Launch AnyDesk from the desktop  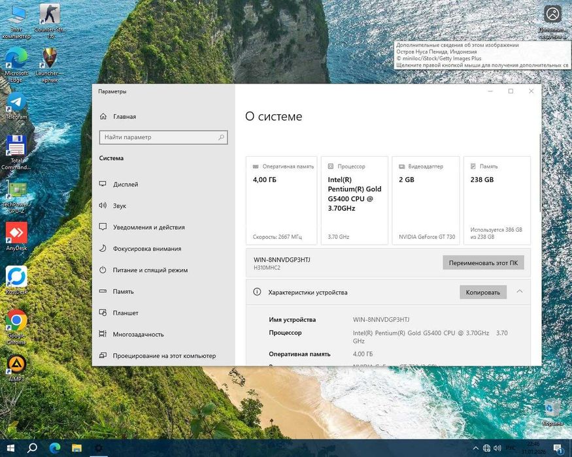pyautogui.click(x=16, y=236)
